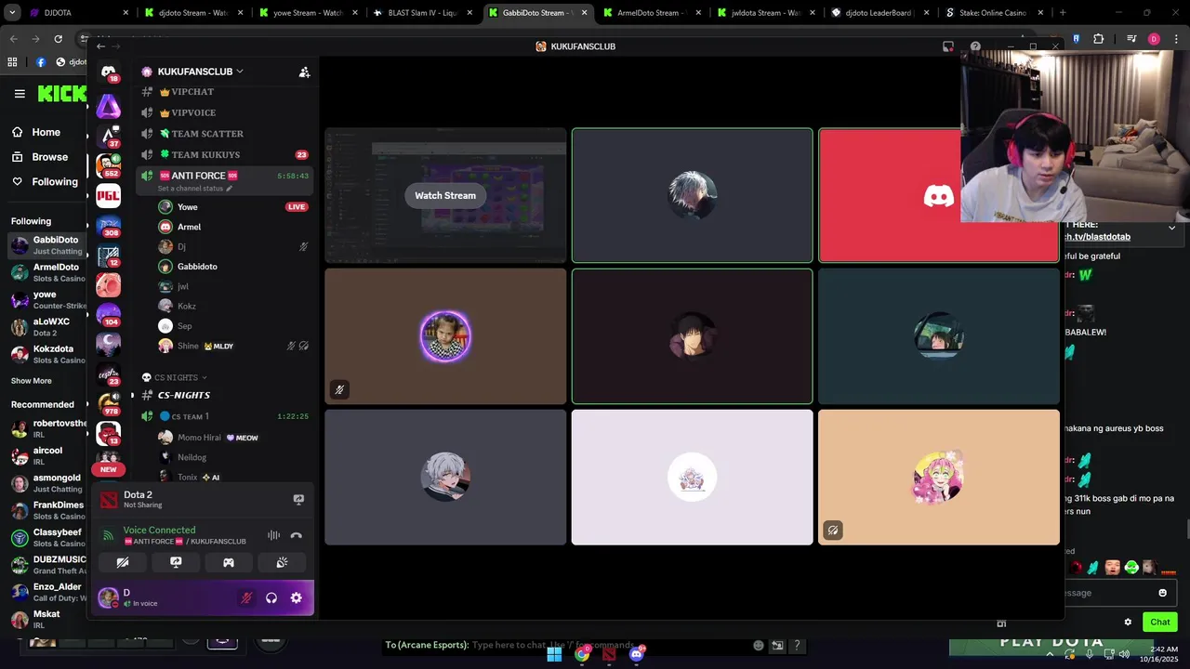Disconnect from voice with hang-up icon
Image resolution: width=1190 pixels, height=669 pixels.
(296, 535)
